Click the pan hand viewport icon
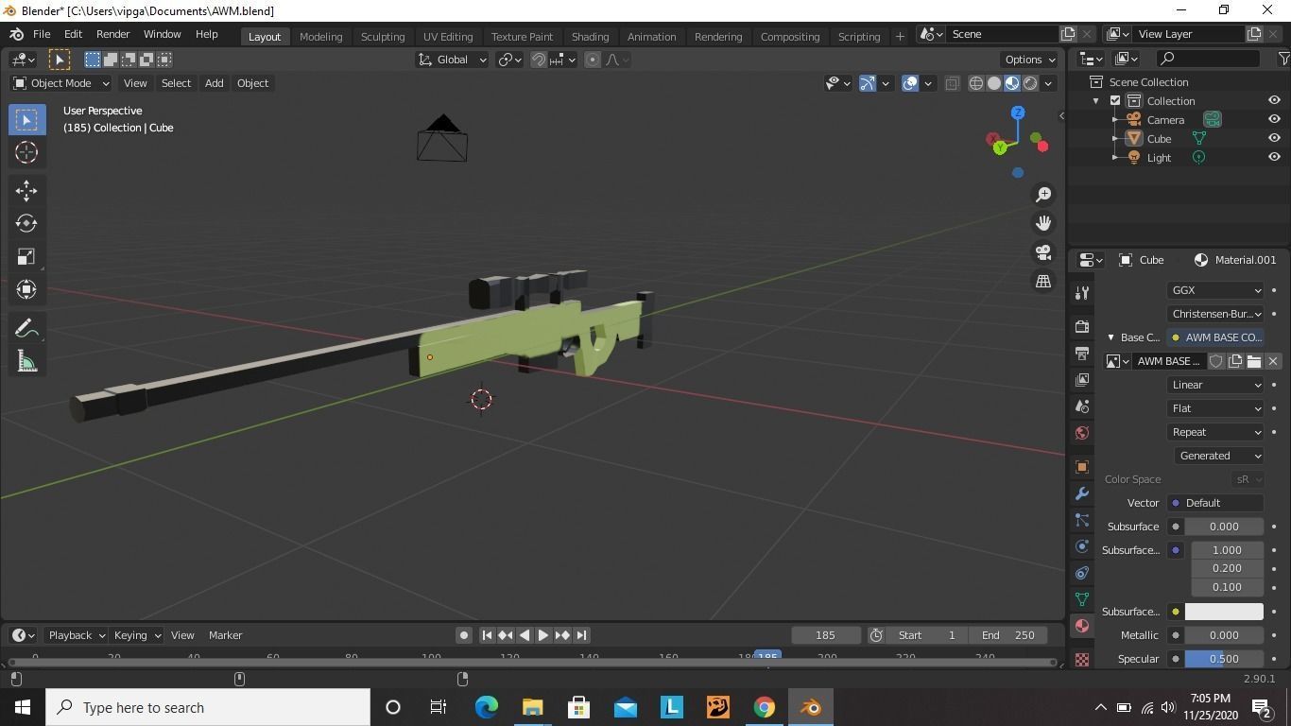This screenshot has width=1291, height=726. (x=1043, y=223)
